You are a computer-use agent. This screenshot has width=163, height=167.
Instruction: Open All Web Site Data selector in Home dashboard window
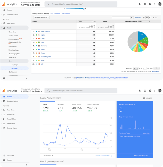pyautogui.click(x=32, y=92)
